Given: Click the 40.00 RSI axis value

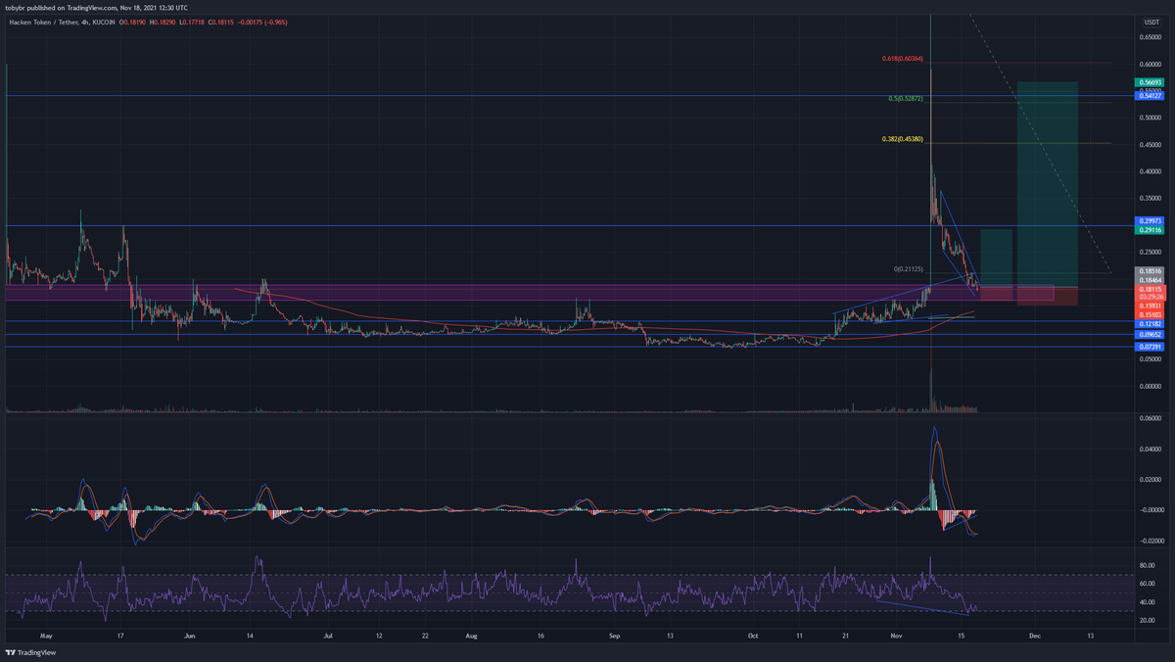Looking at the screenshot, I should [1150, 603].
